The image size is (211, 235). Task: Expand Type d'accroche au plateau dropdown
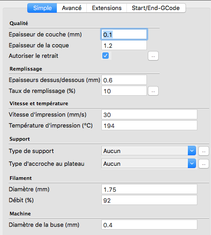(149, 163)
